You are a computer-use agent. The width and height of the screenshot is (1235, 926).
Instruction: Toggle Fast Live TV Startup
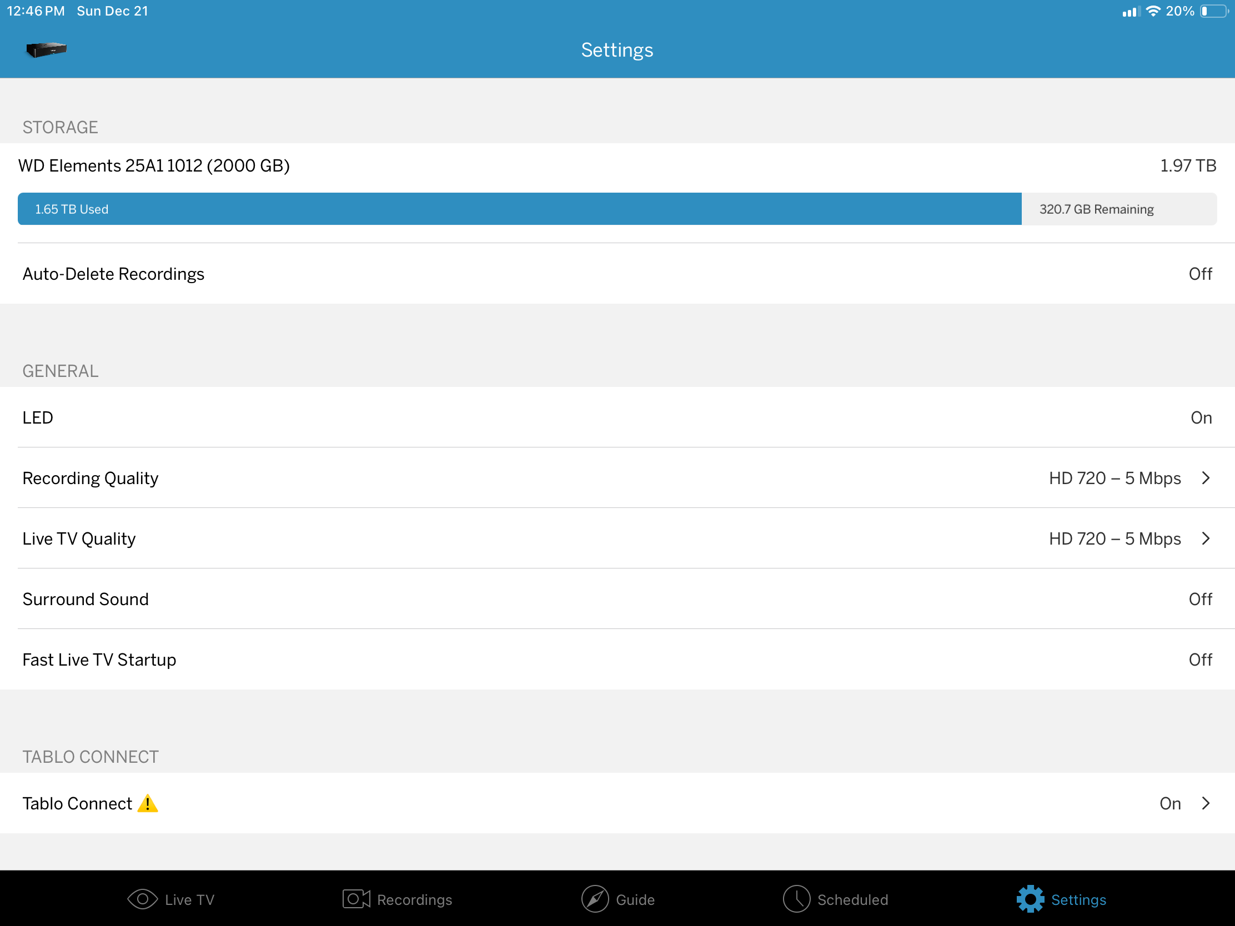click(1200, 660)
